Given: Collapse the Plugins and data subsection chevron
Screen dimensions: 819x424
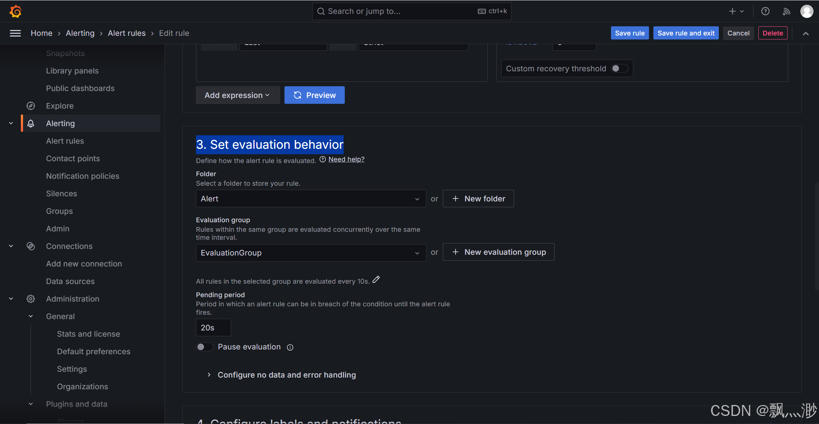Looking at the screenshot, I should pyautogui.click(x=31, y=404).
